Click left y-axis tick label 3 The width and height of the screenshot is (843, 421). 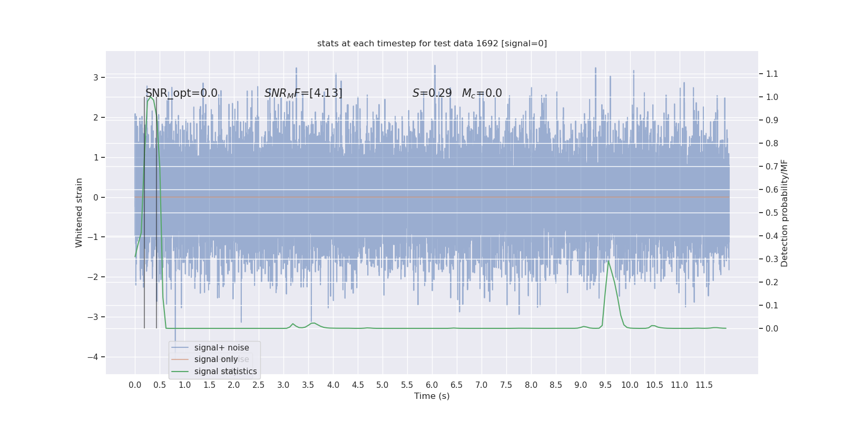coord(96,78)
